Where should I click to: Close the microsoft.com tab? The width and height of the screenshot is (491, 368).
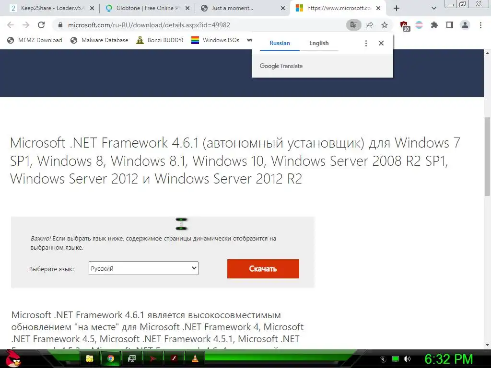(x=378, y=9)
